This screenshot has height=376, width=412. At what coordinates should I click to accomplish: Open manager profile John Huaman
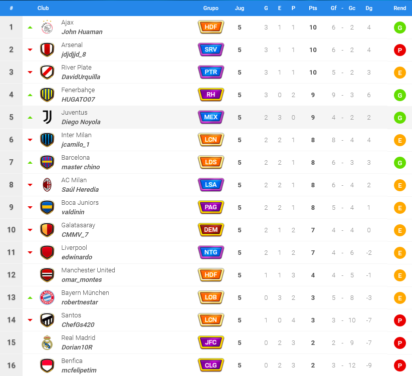coord(82,32)
